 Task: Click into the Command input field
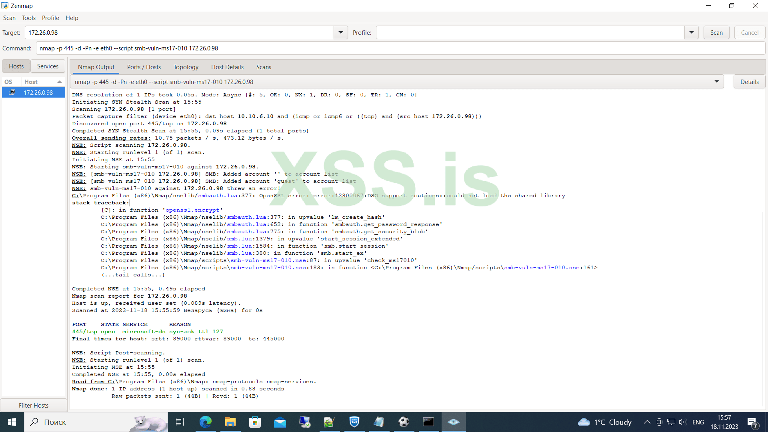tap(400, 48)
